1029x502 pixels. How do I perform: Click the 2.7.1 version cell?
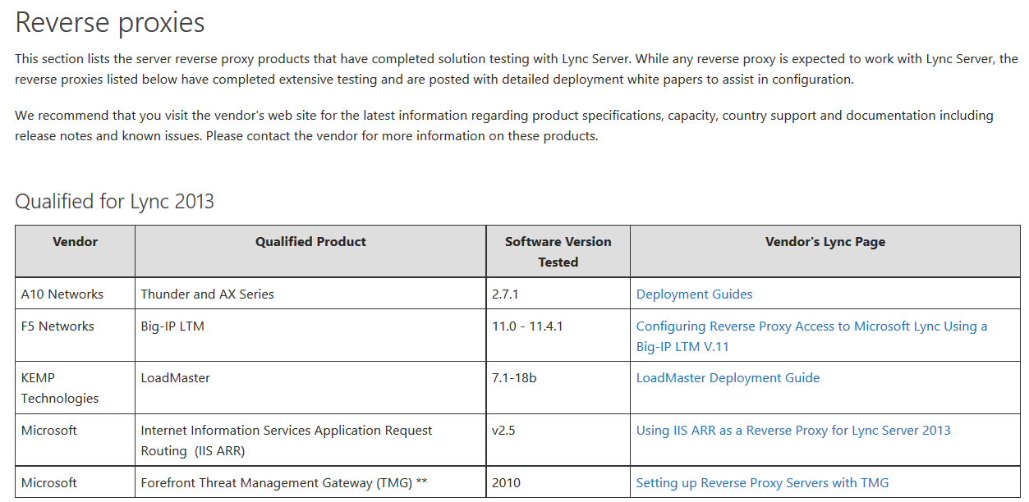pos(558,294)
